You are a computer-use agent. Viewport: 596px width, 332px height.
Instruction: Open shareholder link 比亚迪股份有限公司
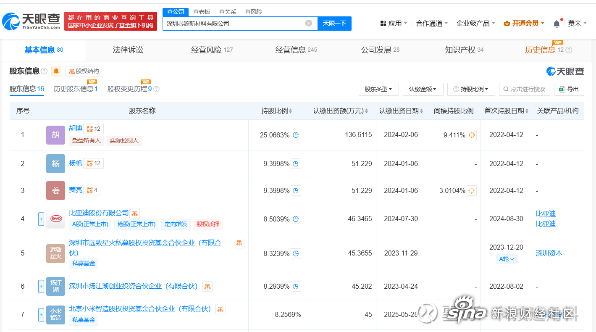99,213
